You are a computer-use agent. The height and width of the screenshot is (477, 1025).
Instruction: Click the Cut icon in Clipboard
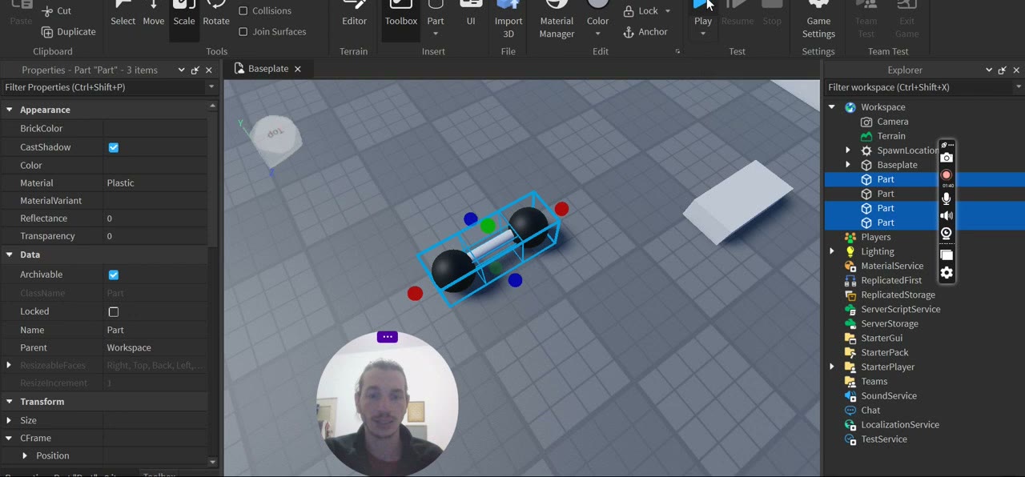click(47, 11)
